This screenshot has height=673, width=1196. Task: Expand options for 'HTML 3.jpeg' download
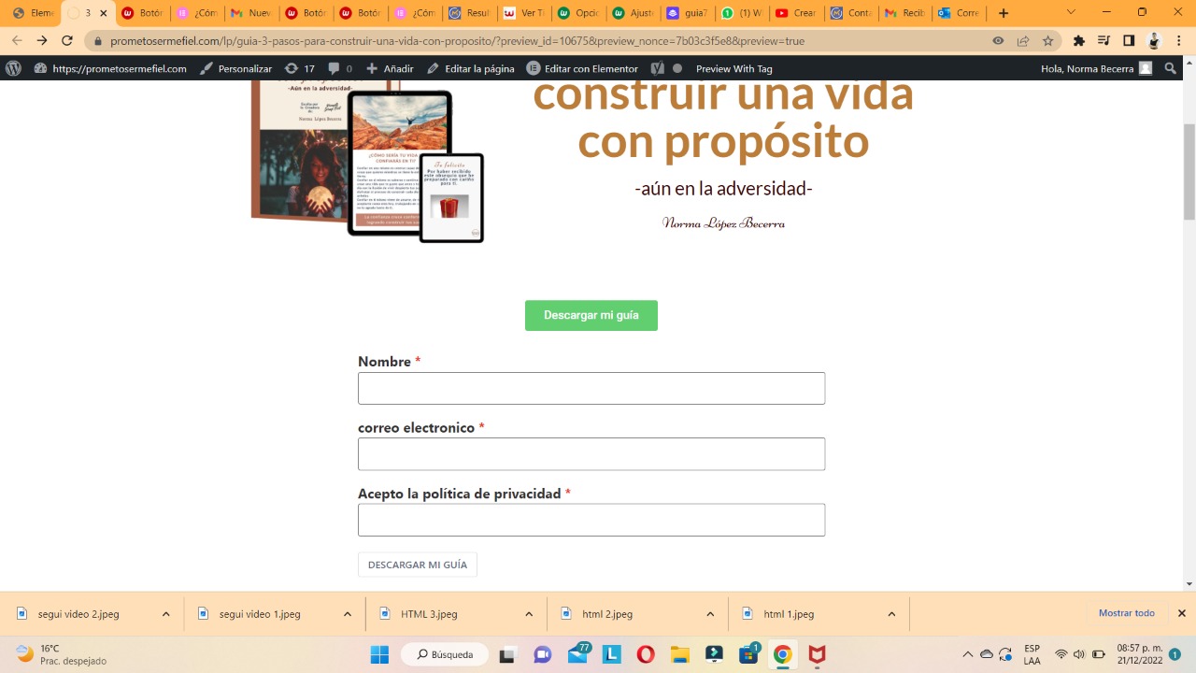pos(529,614)
